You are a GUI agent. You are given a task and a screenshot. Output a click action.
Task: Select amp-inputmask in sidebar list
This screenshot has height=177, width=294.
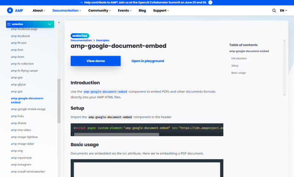click(21, 158)
